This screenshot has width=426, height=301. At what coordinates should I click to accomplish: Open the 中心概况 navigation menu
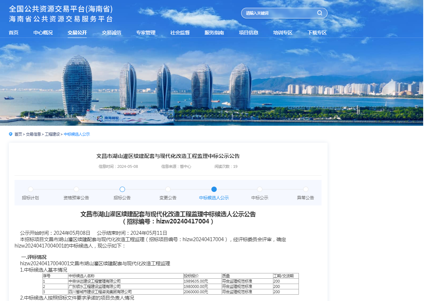pos(43,33)
